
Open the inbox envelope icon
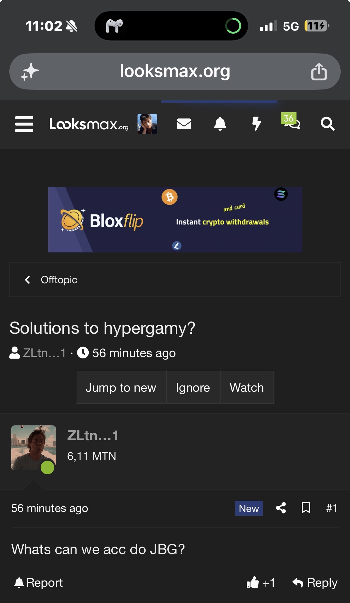point(184,124)
